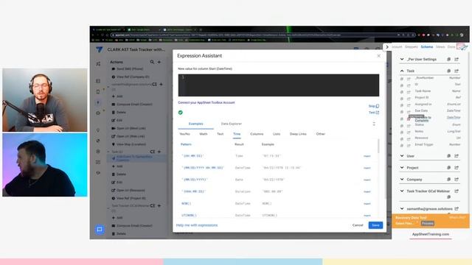Screen dimensions: 472x265
Task: Open the top sidebar icon in editor
Action: coord(98,64)
